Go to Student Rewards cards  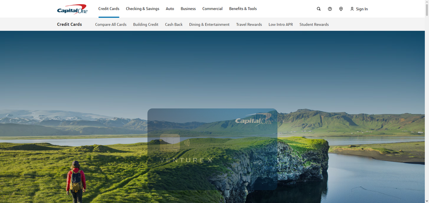pyautogui.click(x=314, y=25)
